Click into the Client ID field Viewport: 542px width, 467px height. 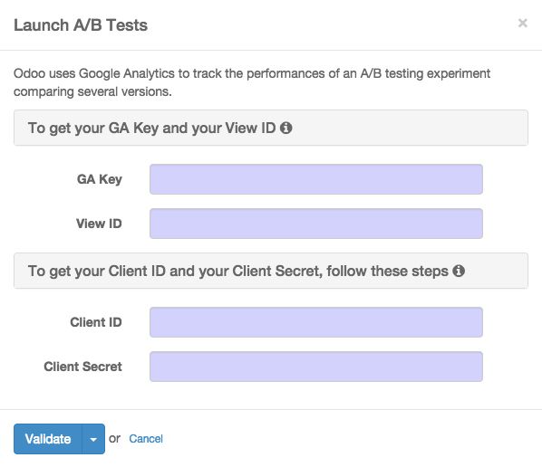316,322
